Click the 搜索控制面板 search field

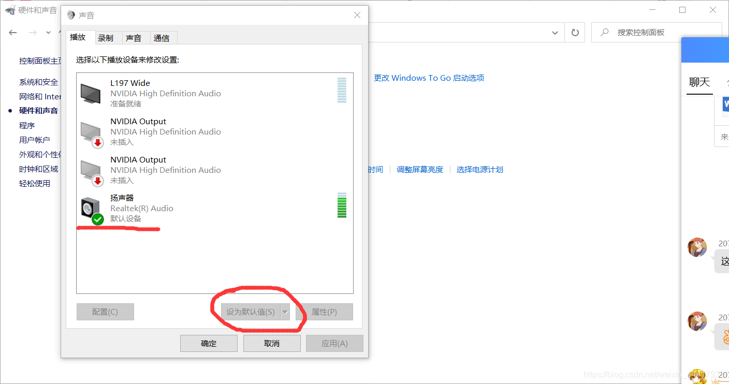657,32
